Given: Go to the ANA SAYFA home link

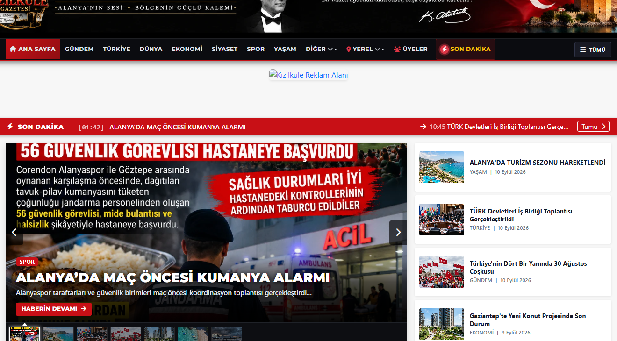Looking at the screenshot, I should tap(33, 49).
